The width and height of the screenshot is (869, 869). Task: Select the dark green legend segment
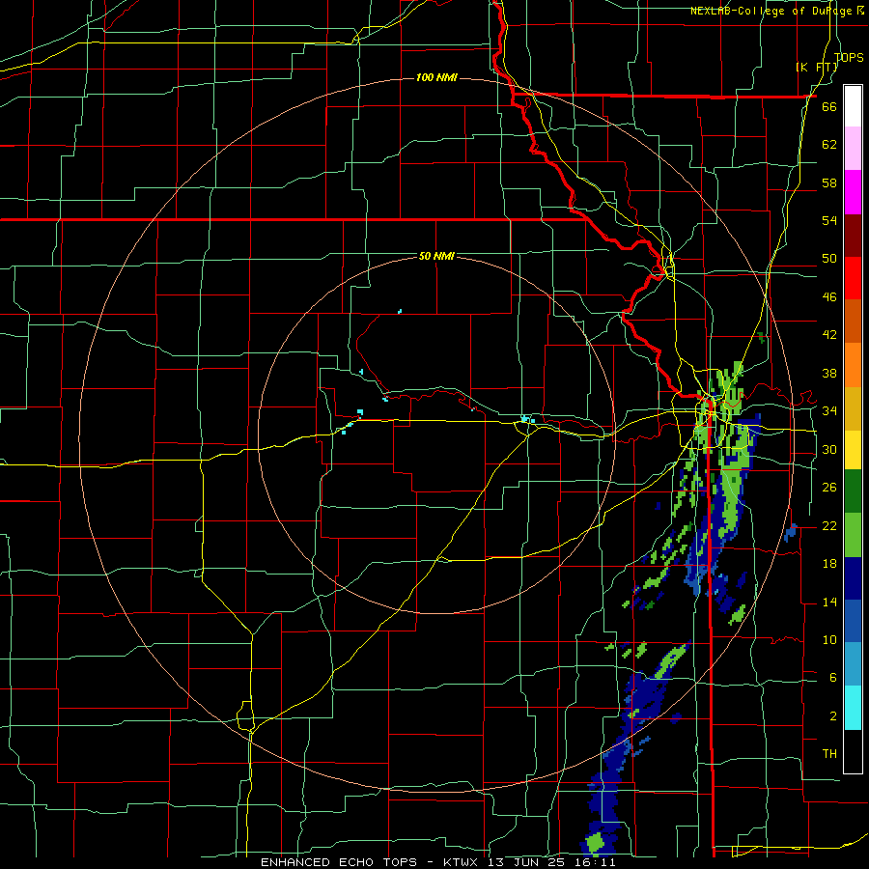853,491
